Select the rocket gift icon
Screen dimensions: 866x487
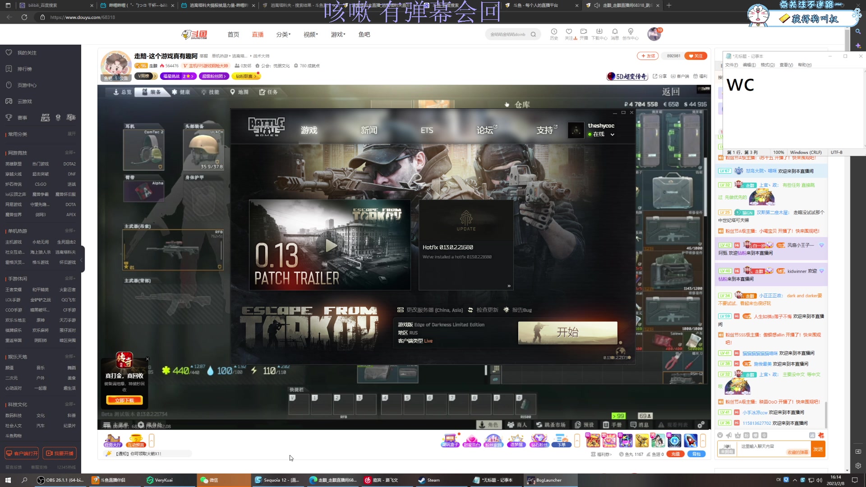click(691, 440)
